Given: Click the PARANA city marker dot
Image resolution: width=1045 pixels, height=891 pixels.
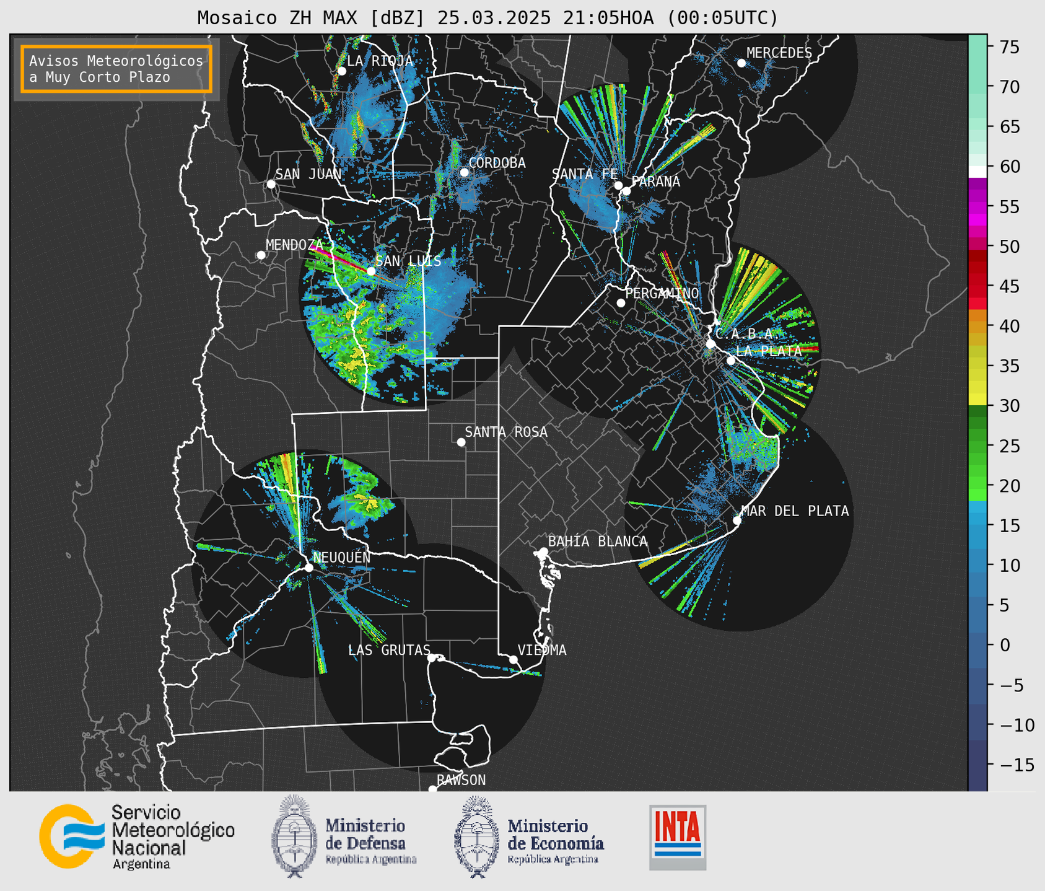Looking at the screenshot, I should [x=626, y=191].
